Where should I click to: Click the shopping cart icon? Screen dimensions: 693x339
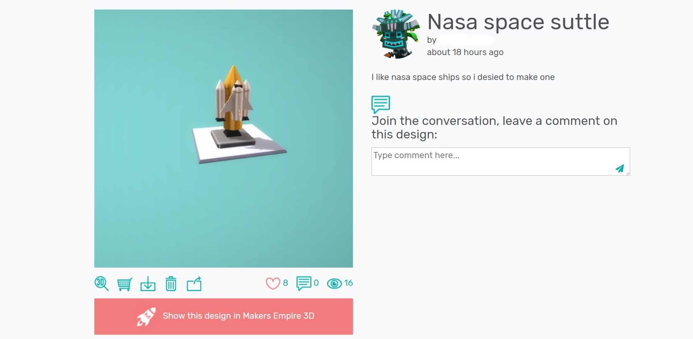[124, 284]
